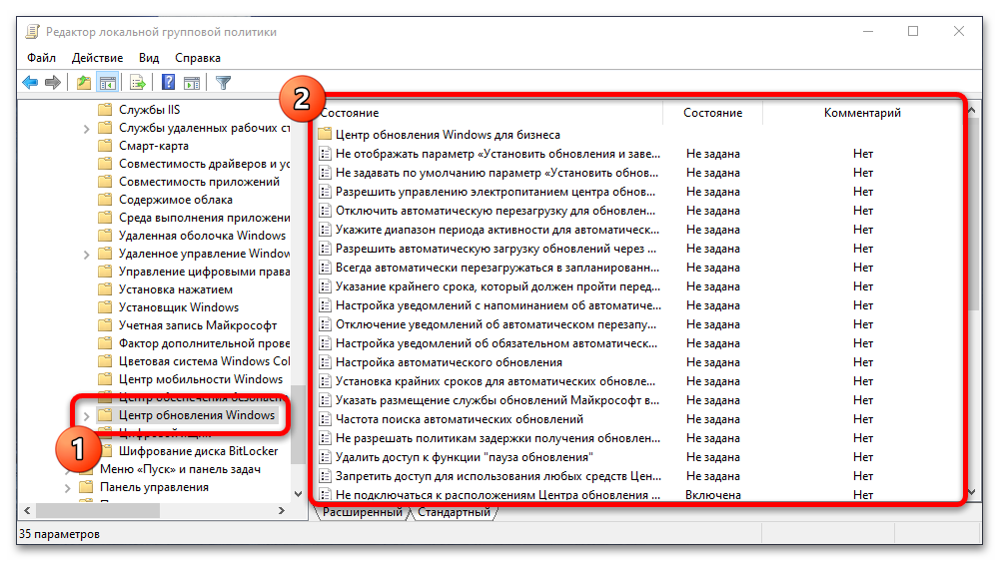
Task: Select Совместимость приложений in the tree
Action: (x=199, y=182)
